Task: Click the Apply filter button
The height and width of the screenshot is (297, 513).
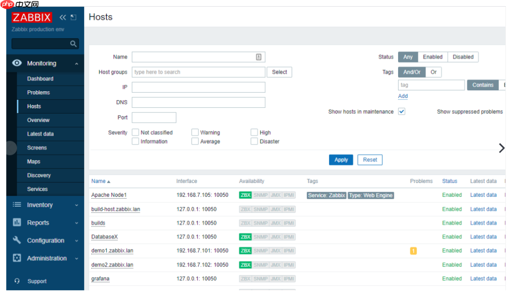Action: [x=341, y=160]
